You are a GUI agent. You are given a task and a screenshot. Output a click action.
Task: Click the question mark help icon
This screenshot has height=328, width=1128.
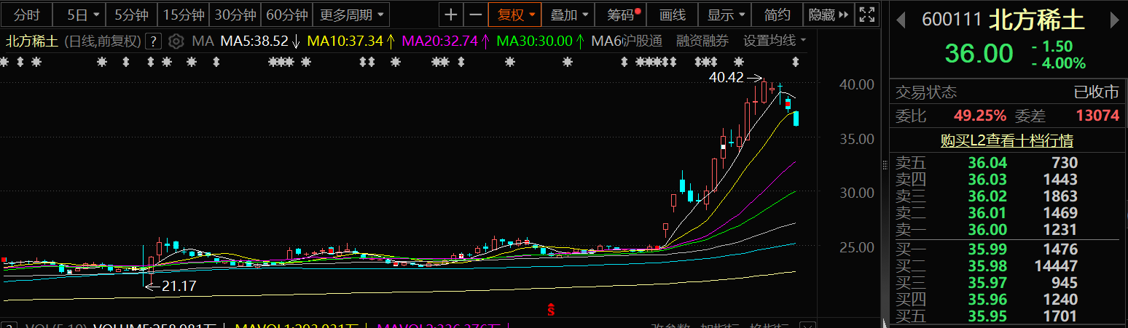tap(153, 41)
